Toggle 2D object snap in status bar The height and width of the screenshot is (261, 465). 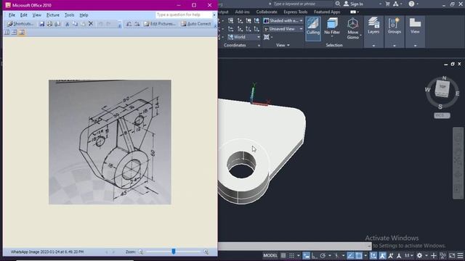coord(359,255)
